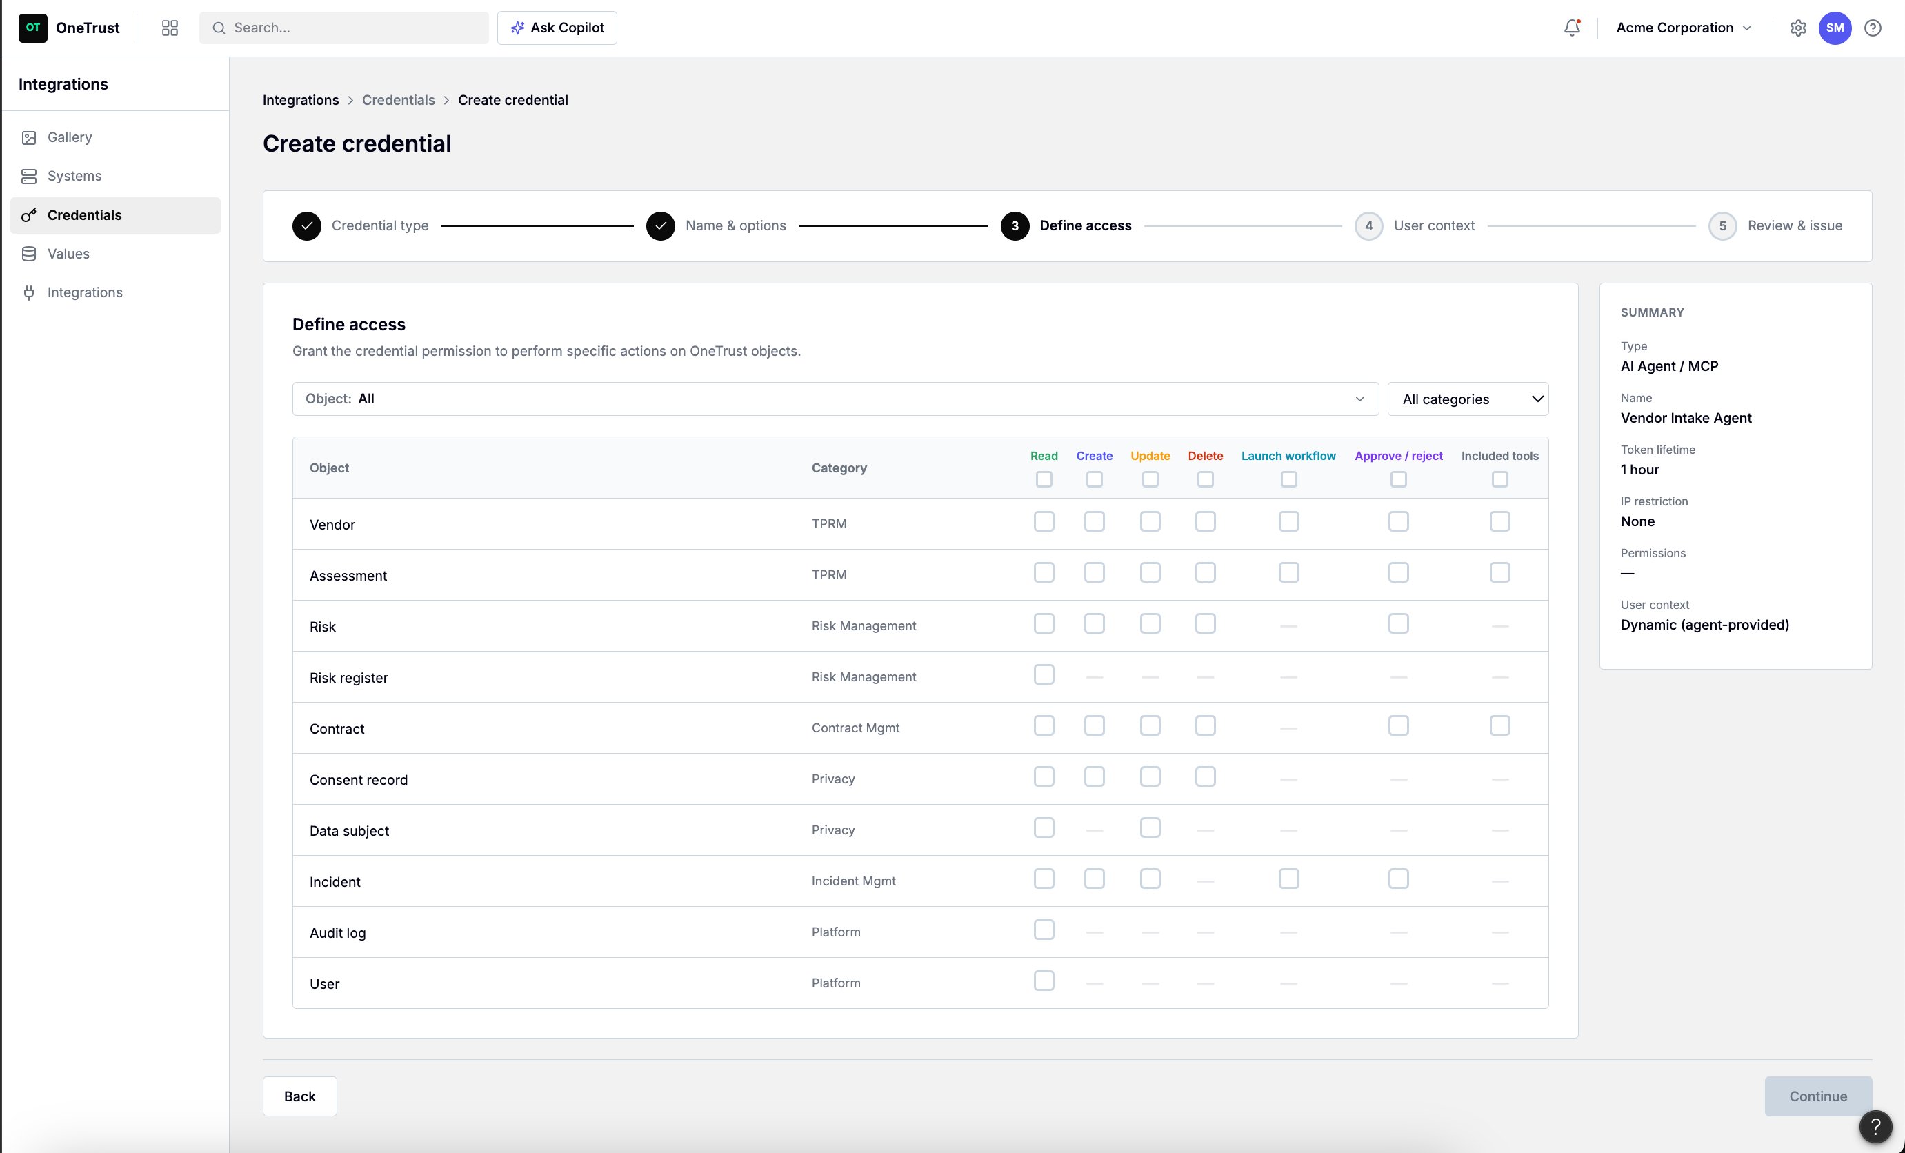
Task: Enable Read permission for Vendor
Action: (x=1044, y=521)
